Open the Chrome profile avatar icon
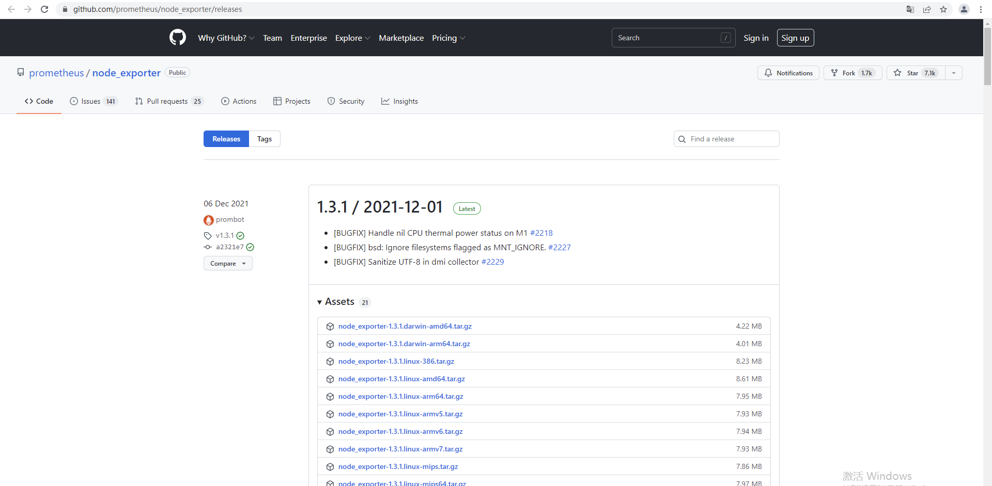992x486 pixels. point(964,9)
